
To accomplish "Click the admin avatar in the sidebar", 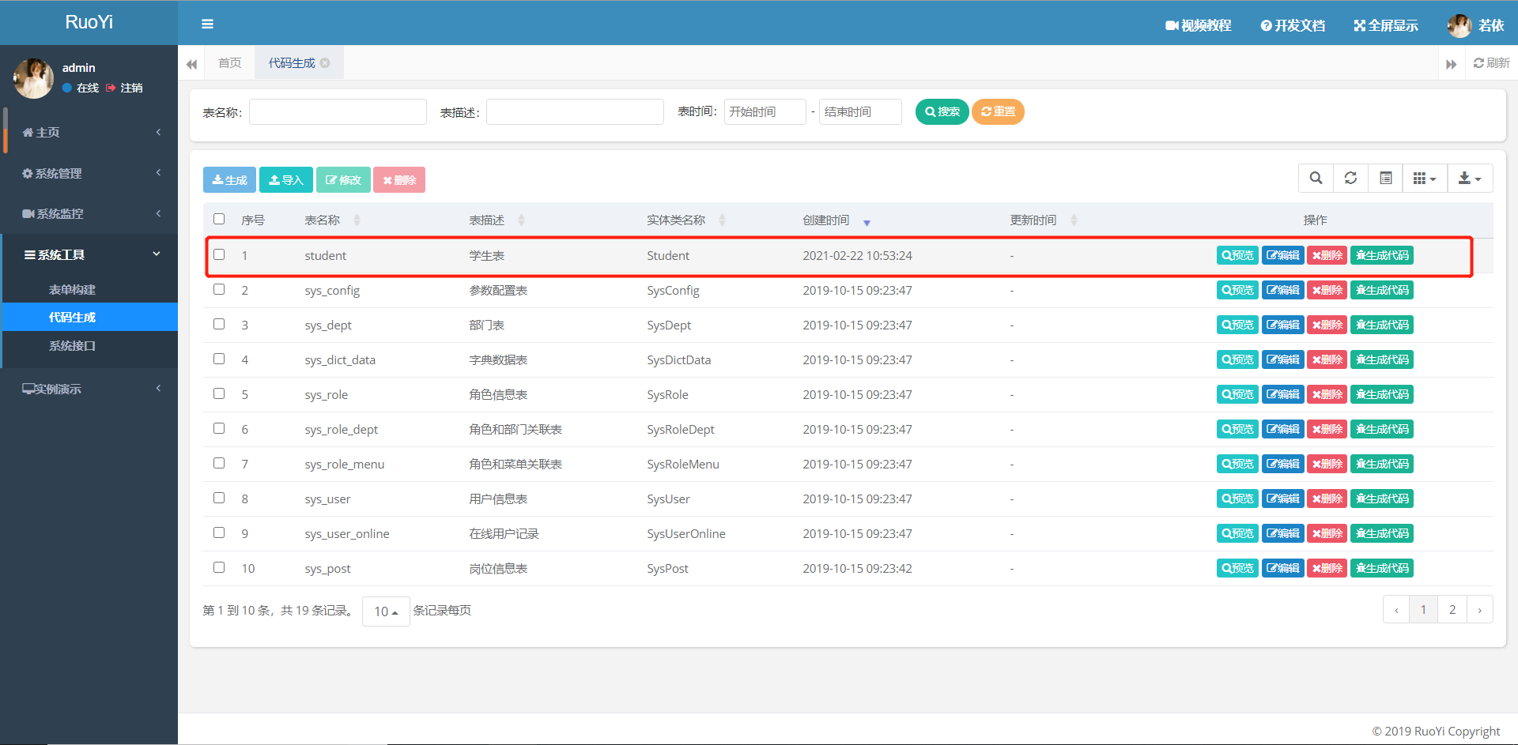I will pos(33,78).
